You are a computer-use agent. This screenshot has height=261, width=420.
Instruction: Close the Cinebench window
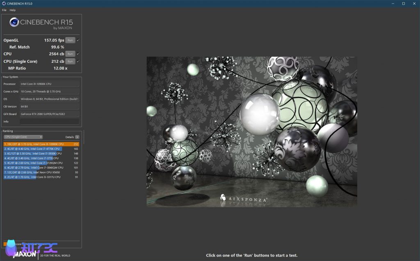[414, 3]
